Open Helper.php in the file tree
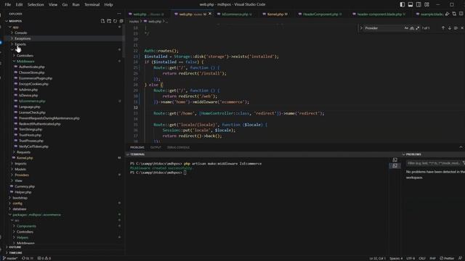 (x=23, y=192)
